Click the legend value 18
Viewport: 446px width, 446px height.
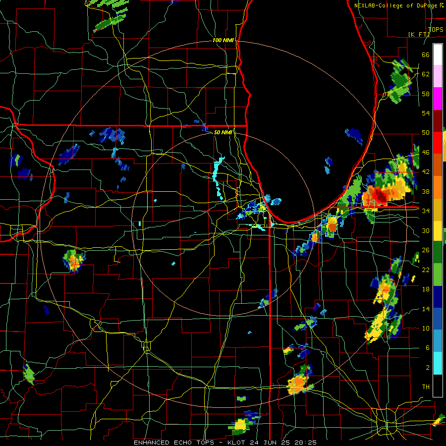click(x=426, y=289)
